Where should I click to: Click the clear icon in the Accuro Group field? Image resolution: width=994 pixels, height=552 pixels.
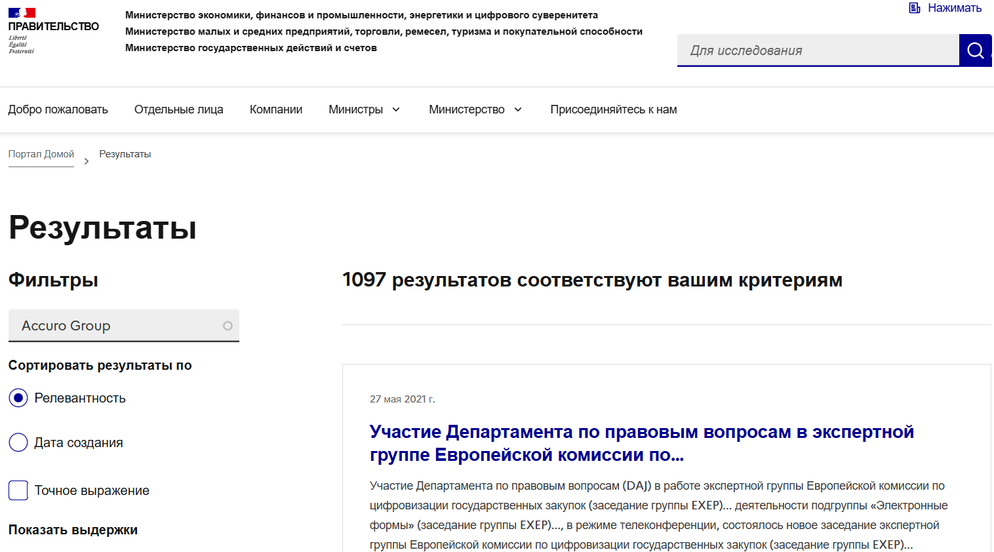[x=227, y=325]
